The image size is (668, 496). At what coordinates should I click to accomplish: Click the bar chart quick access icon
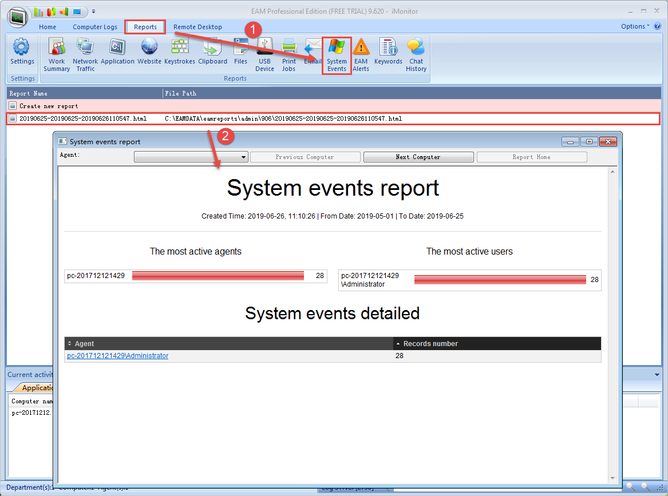pos(38,11)
